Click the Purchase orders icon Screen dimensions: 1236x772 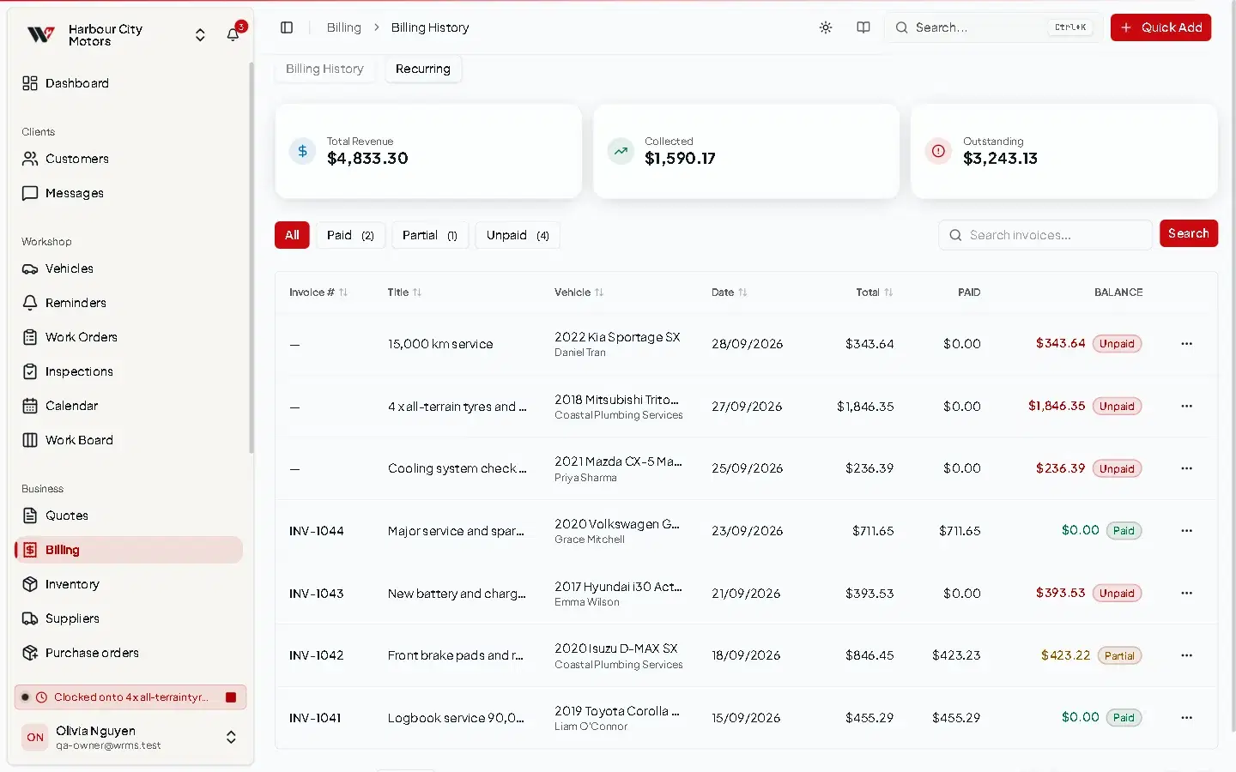point(30,653)
